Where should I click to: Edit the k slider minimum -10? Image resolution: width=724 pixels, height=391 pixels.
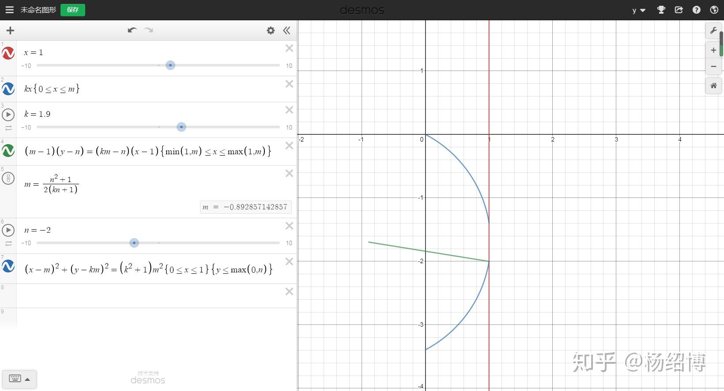pos(26,127)
